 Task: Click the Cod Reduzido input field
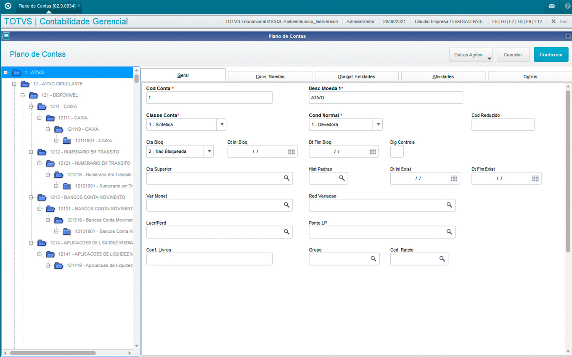503,125
